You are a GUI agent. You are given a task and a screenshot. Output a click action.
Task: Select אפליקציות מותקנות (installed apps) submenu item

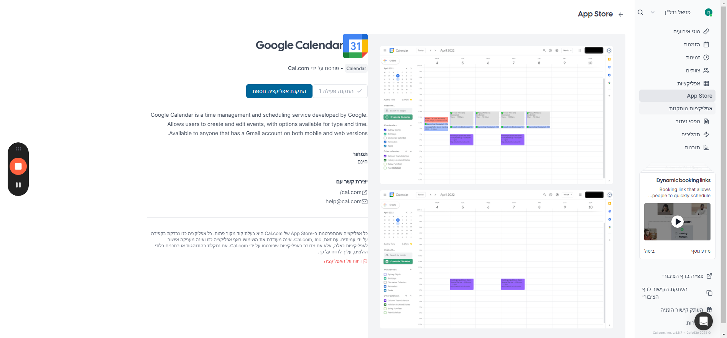(x=691, y=108)
